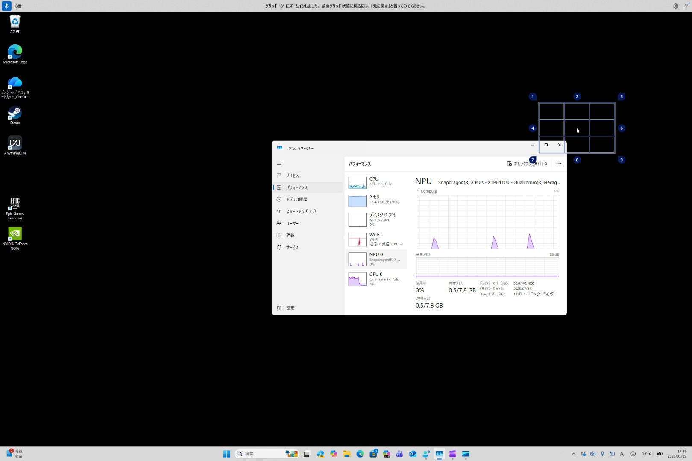Open the taskbar clock and calendar

677,454
